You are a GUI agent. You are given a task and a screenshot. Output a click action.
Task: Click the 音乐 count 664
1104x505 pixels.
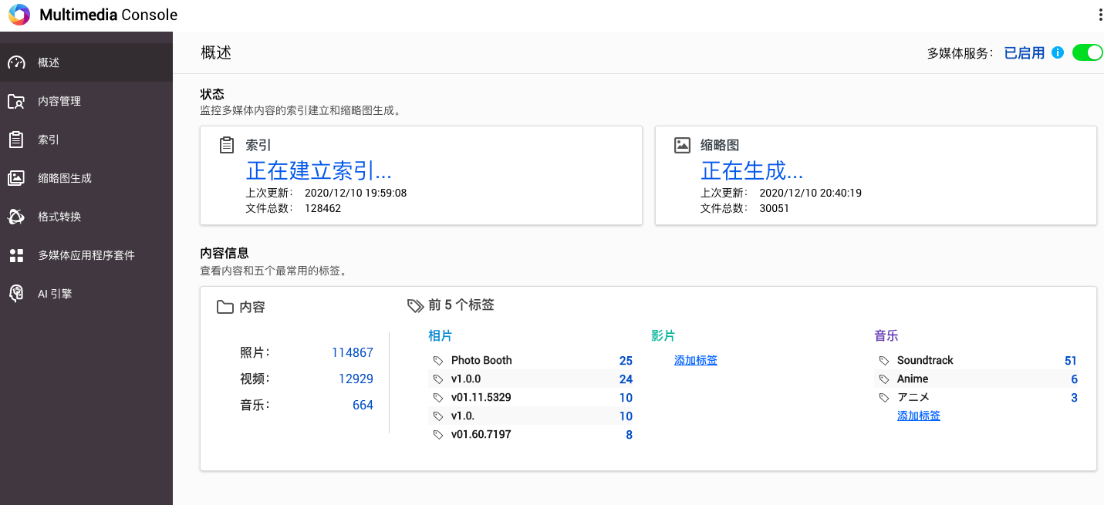(x=363, y=405)
